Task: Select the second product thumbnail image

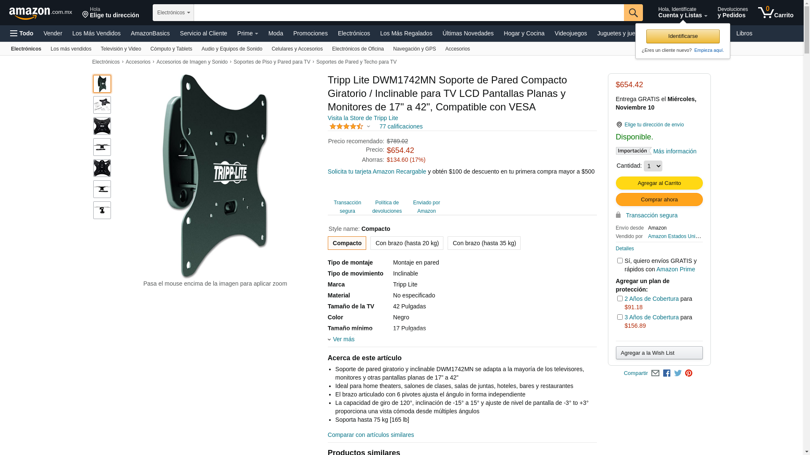Action: pos(102,105)
